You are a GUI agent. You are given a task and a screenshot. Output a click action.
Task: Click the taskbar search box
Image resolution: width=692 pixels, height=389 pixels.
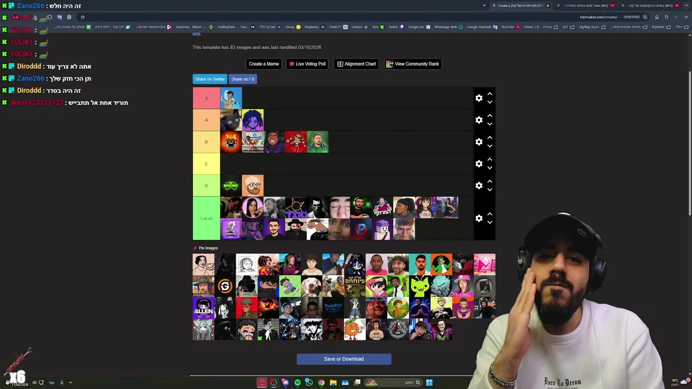coord(392,383)
